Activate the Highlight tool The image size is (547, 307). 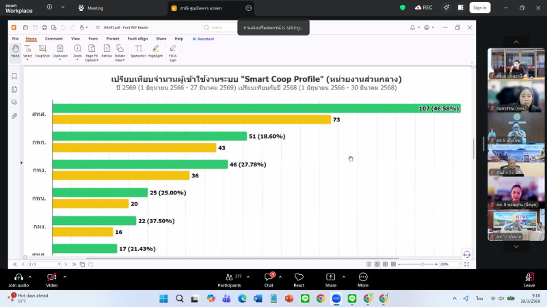(x=155, y=51)
